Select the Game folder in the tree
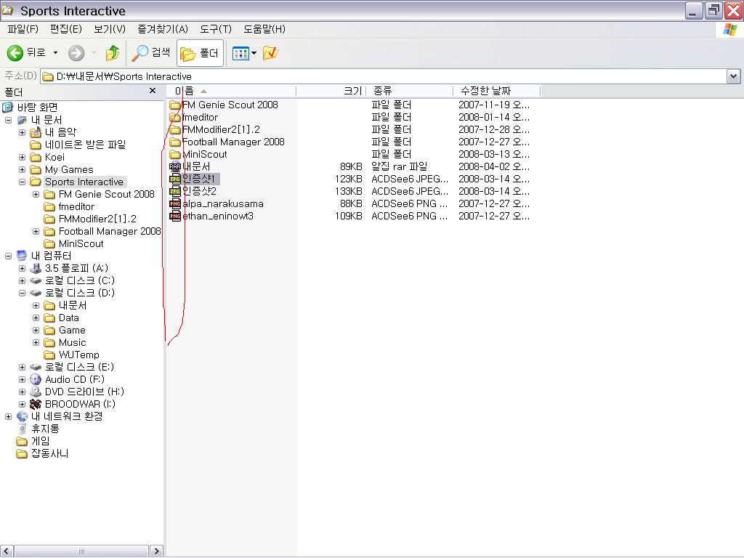Screen dimensions: 744x558 tap(72, 330)
